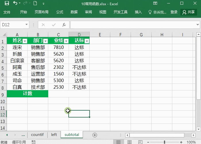201x144 pixels.
Task: Open Customize Quick Access Toolbar menu
Action: click(44, 4)
